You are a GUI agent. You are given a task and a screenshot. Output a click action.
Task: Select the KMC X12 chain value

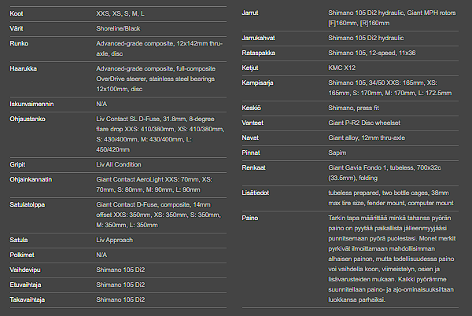344,69
